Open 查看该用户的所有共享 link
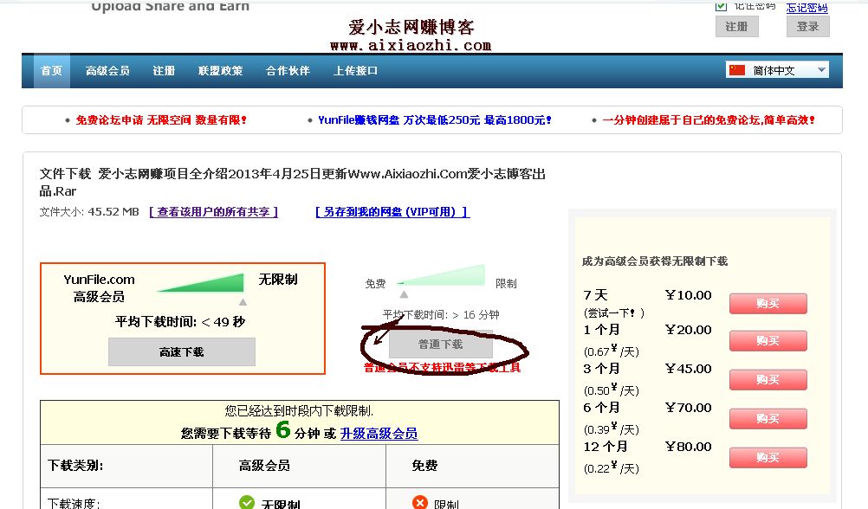 214,212
